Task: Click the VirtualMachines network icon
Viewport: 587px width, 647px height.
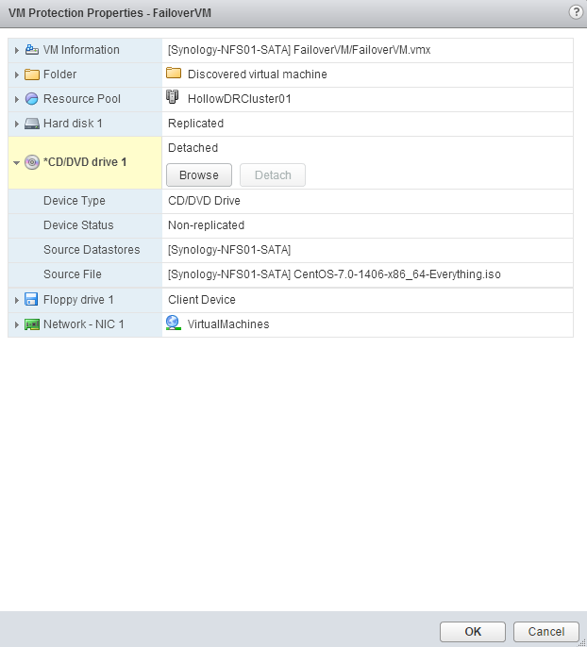Action: coord(174,323)
